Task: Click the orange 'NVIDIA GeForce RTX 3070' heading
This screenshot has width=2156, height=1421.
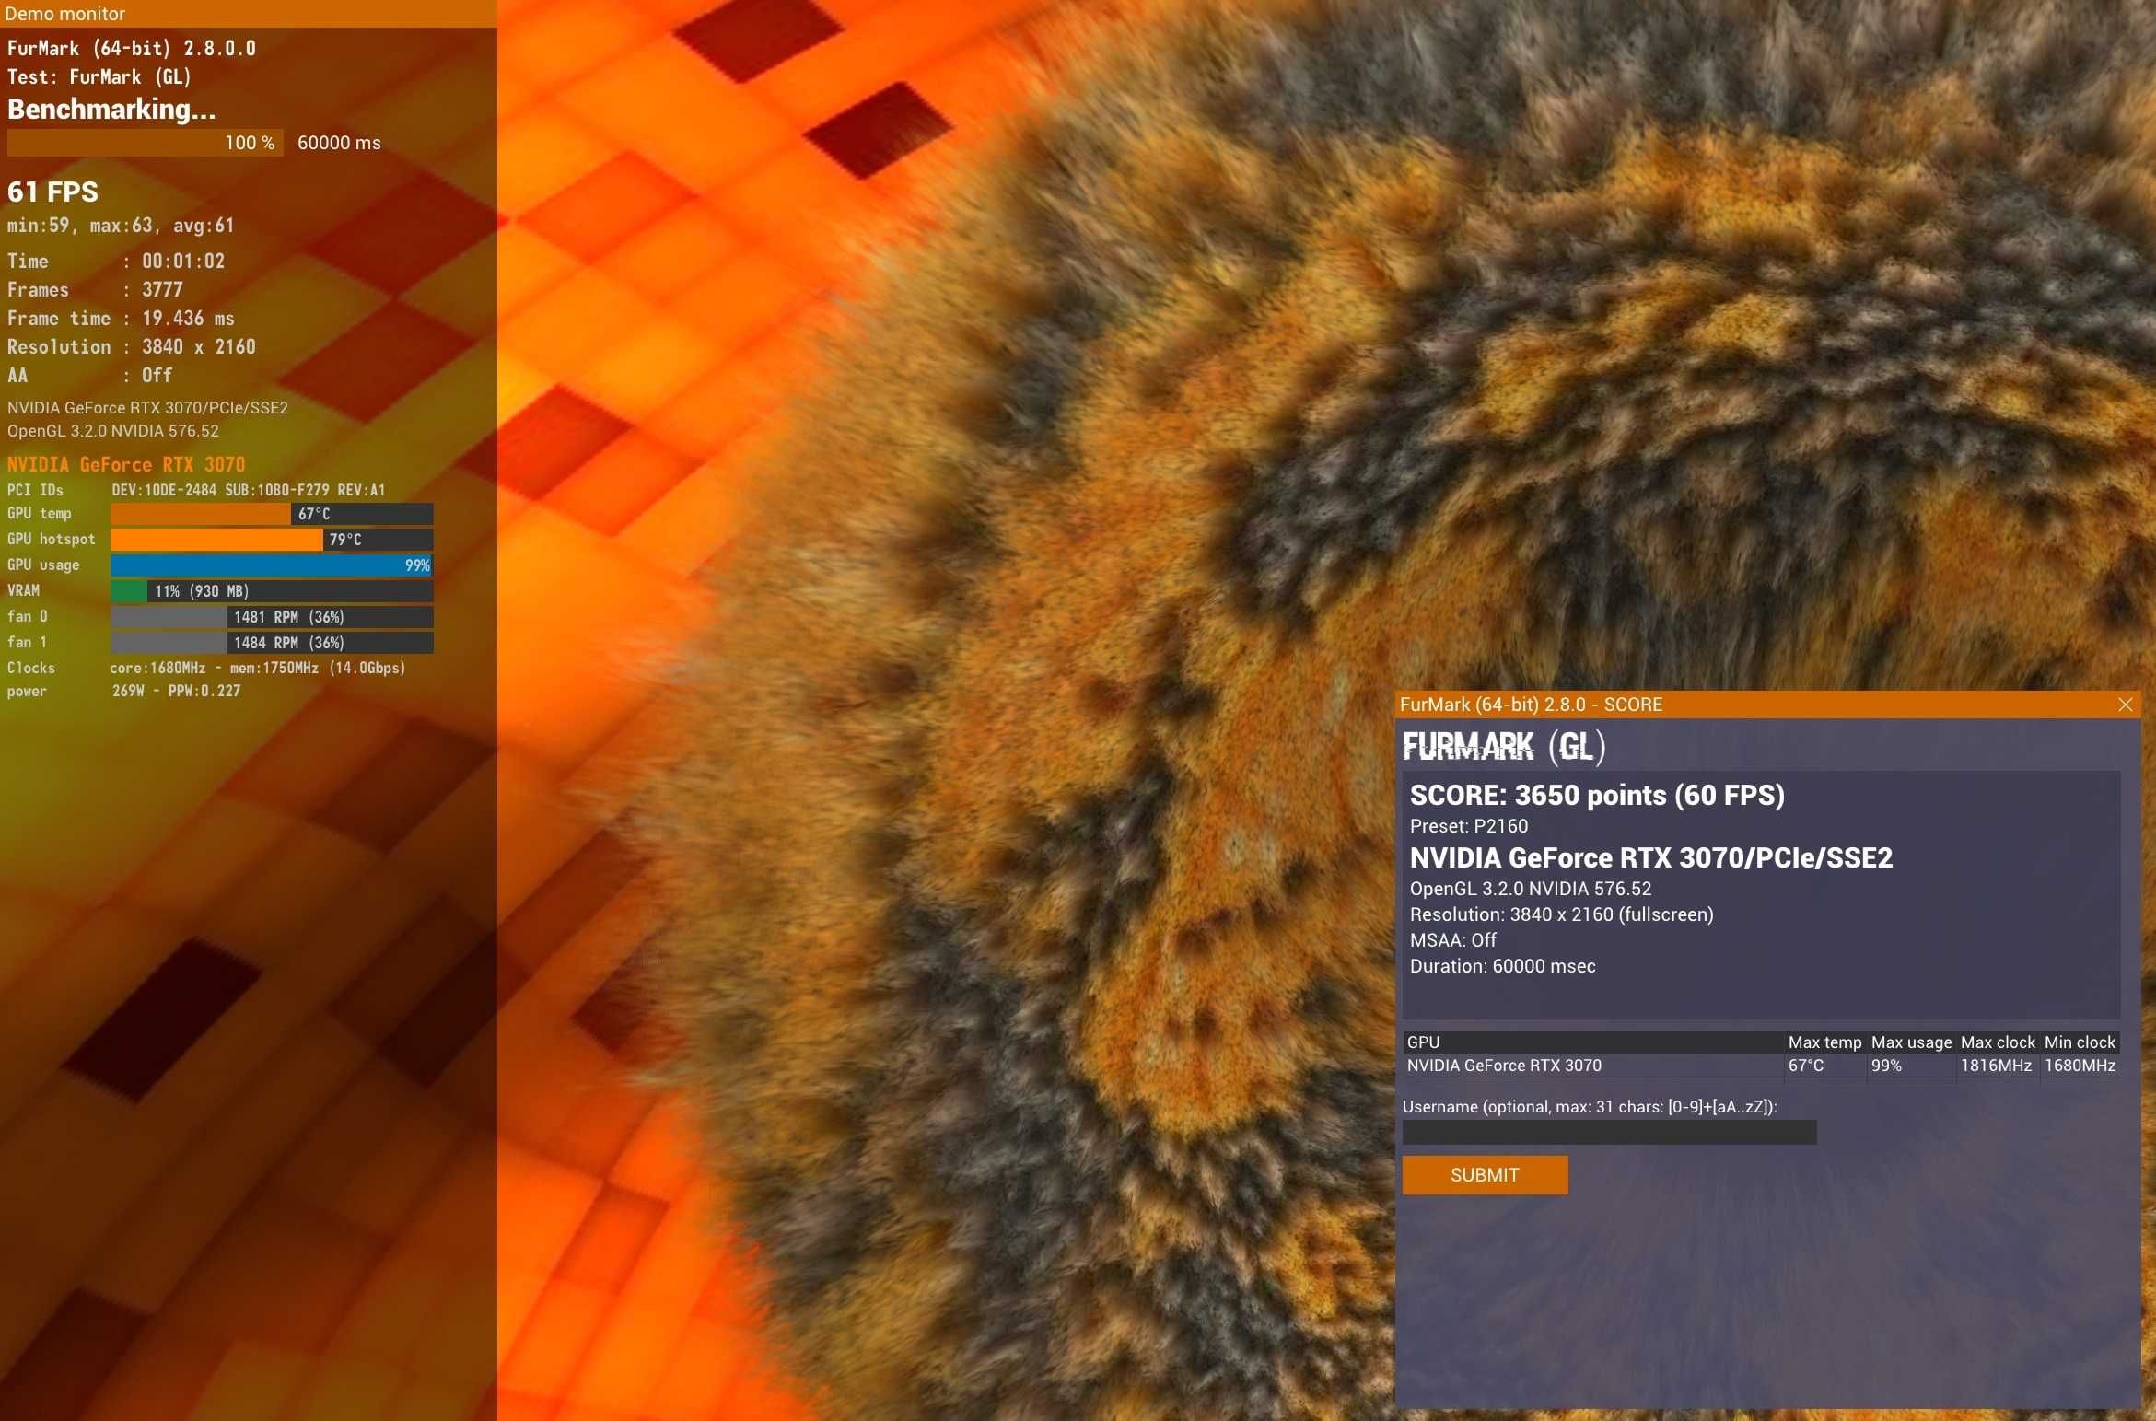Action: (x=126, y=465)
